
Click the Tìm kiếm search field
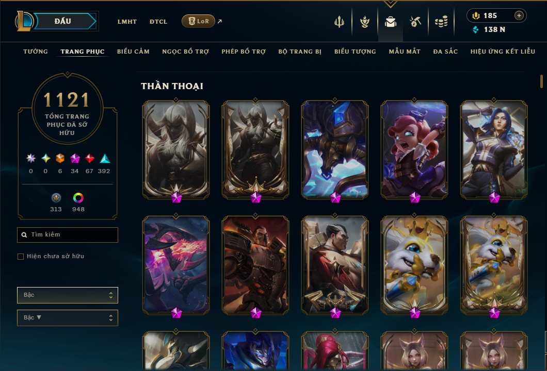point(67,235)
